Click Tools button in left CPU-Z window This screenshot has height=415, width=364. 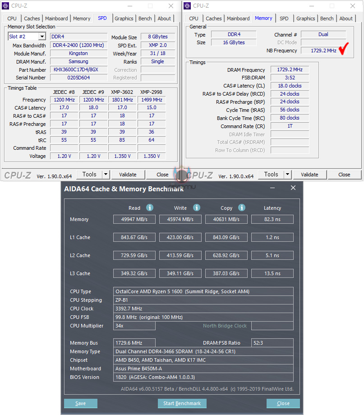click(89, 175)
